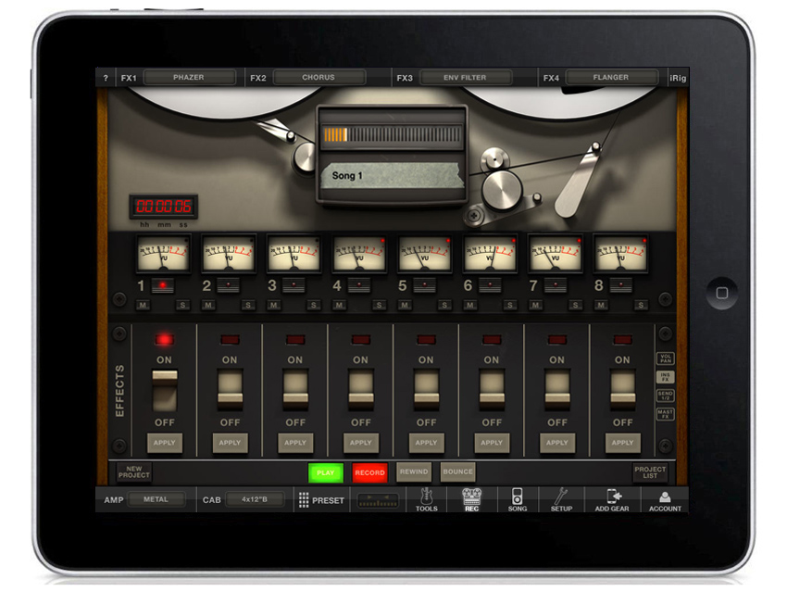
Task: Open the FX4 Flanger effect selector
Action: point(611,77)
